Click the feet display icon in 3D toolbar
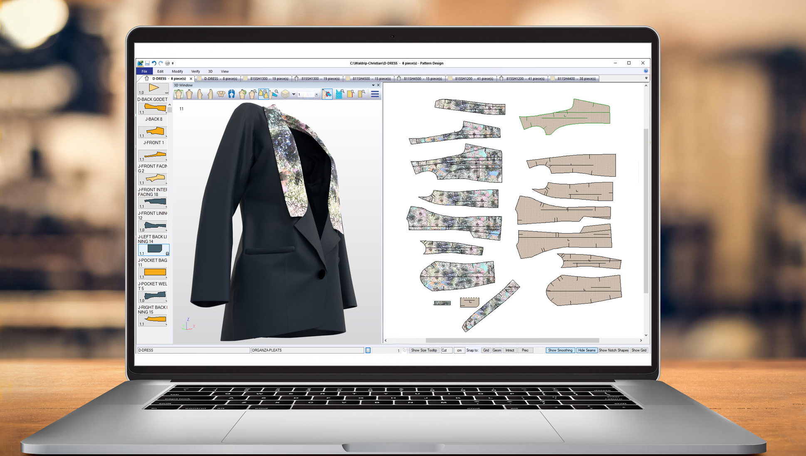 tap(231, 94)
